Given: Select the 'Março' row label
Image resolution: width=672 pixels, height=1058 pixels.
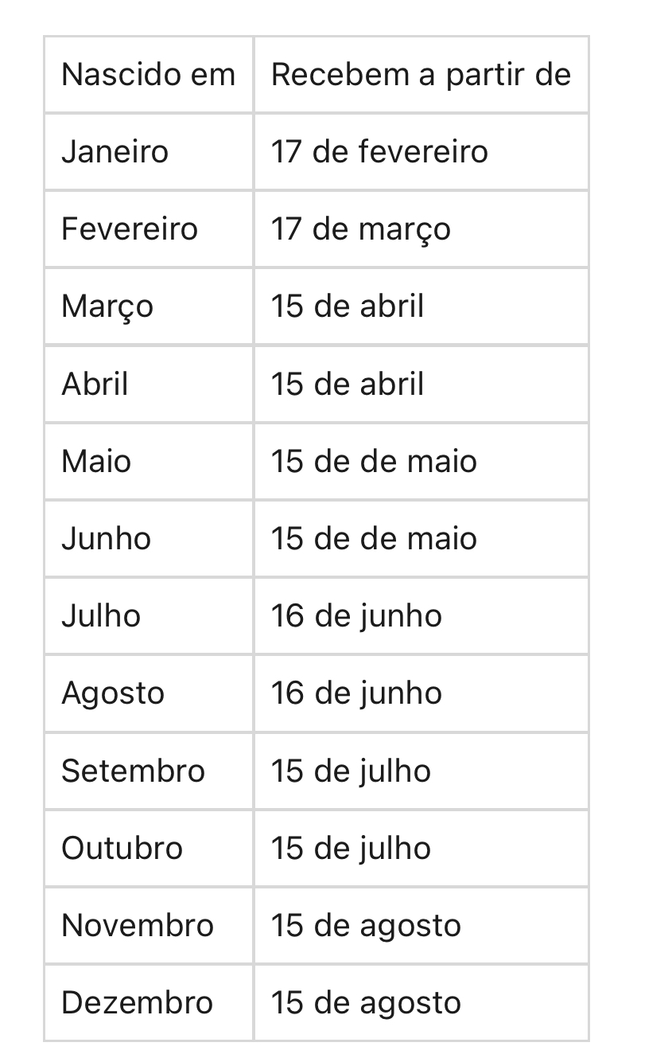Looking at the screenshot, I should click(149, 306).
